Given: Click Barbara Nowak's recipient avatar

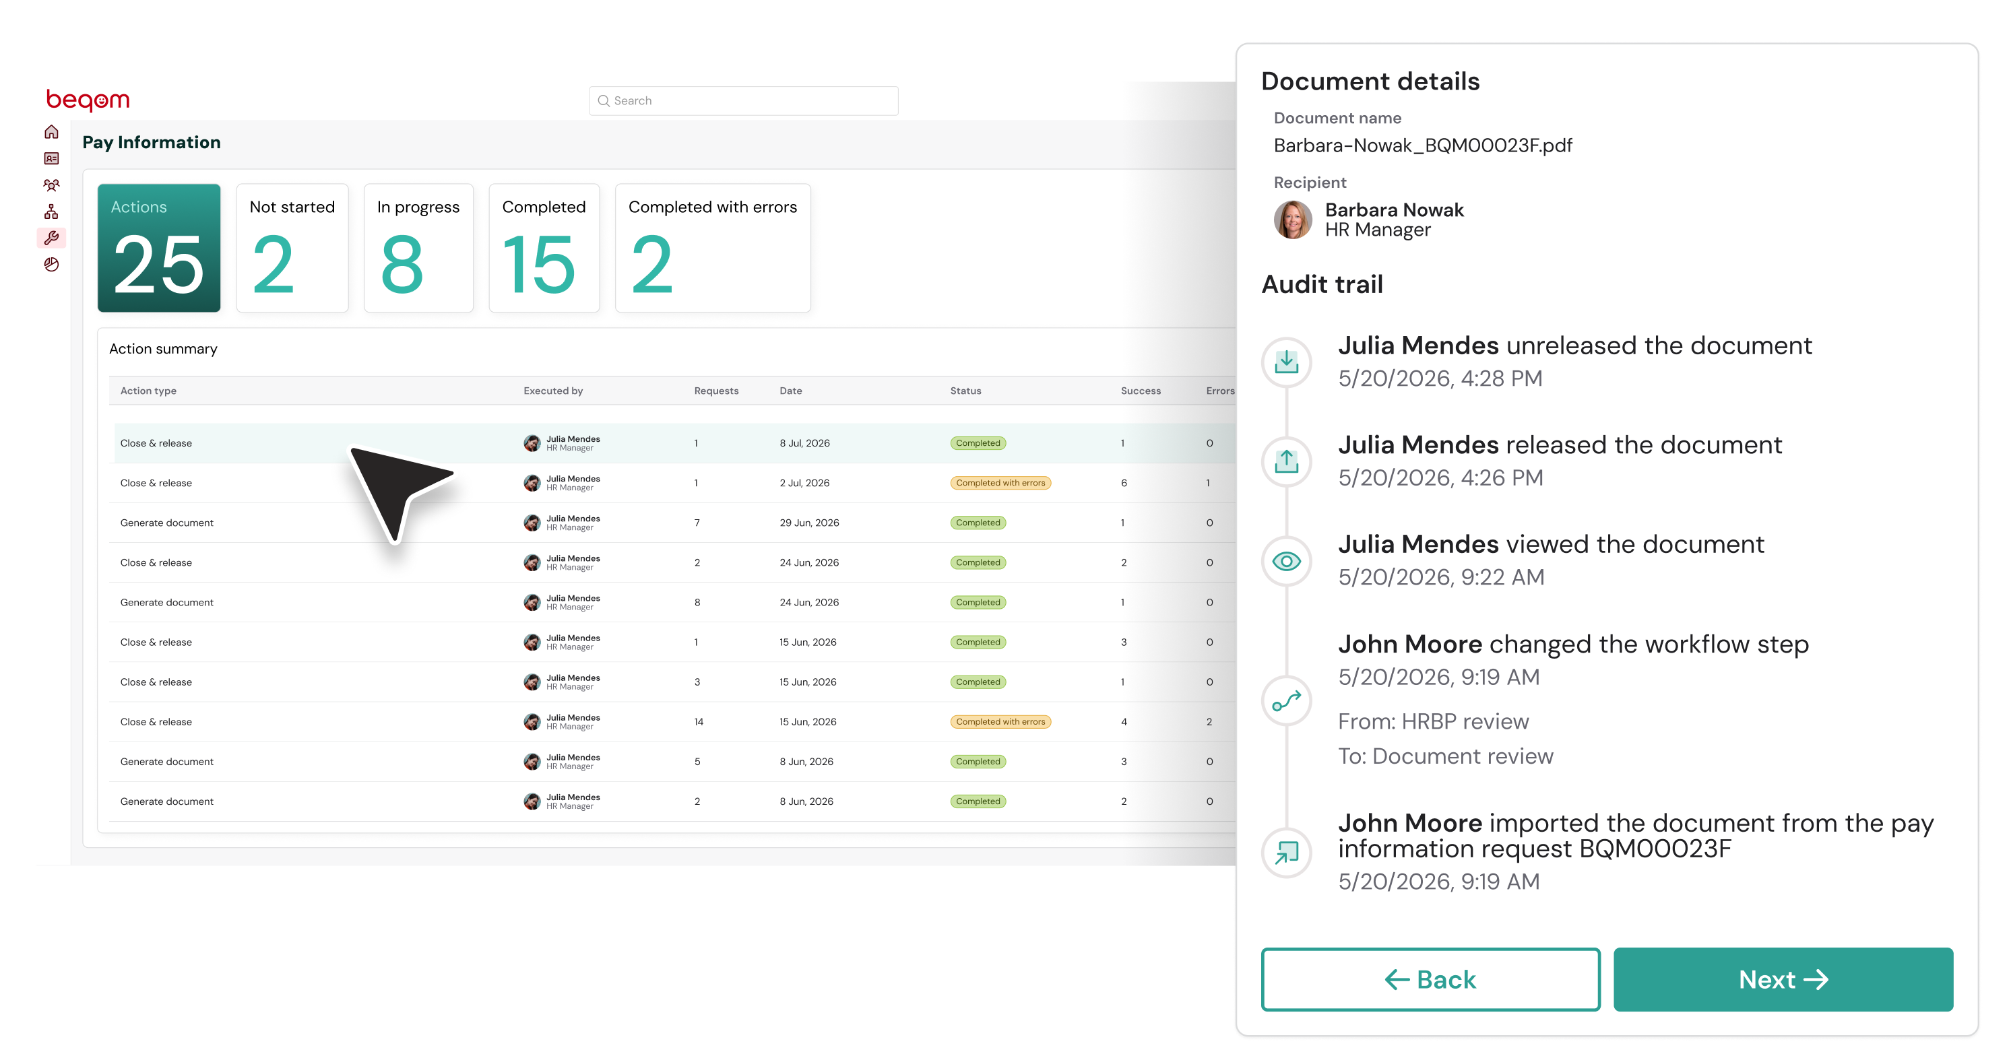Looking at the screenshot, I should (1293, 220).
